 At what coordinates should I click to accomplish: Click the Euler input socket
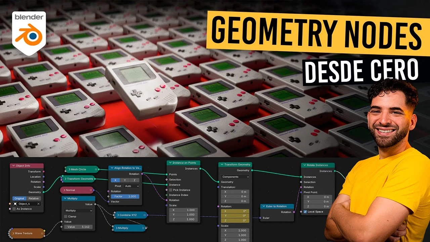click(260, 218)
